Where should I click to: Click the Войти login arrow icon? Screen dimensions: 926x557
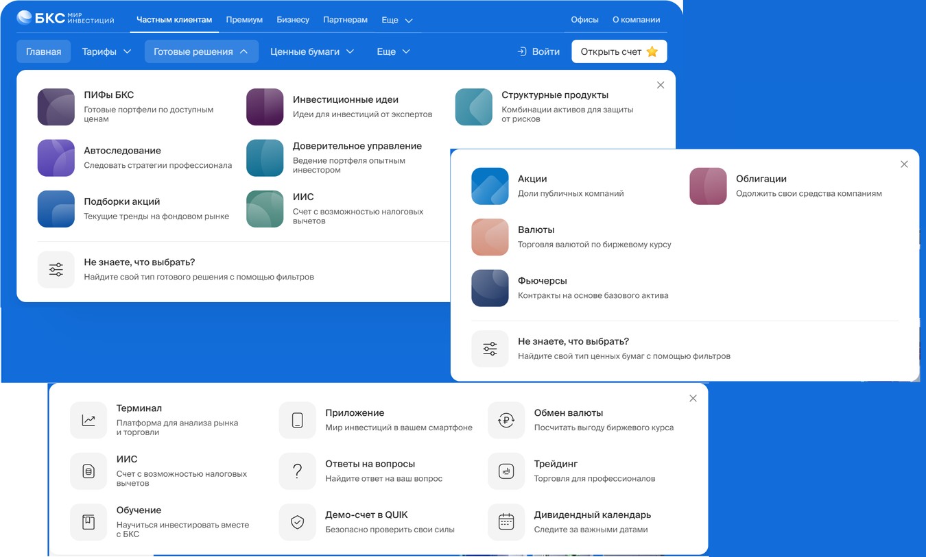coord(522,51)
